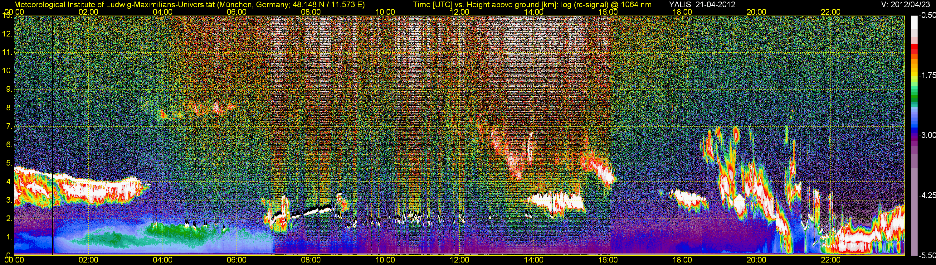Pick the 12:00 label on the bottom time axis
This screenshot has height=265, width=936.
459,260
